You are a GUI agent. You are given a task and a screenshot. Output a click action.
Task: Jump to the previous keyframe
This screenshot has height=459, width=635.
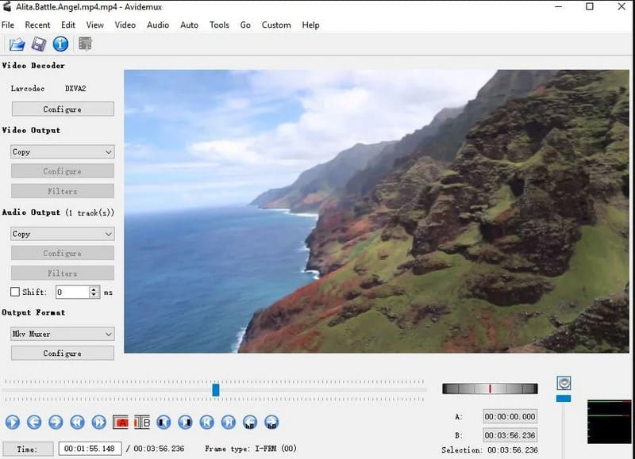[207, 423]
